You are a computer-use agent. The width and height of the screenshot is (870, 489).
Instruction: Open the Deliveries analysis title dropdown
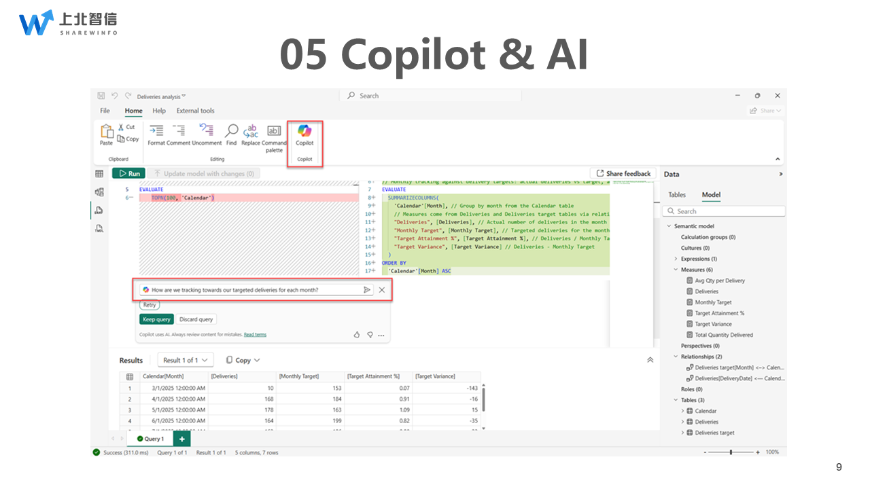click(x=184, y=96)
